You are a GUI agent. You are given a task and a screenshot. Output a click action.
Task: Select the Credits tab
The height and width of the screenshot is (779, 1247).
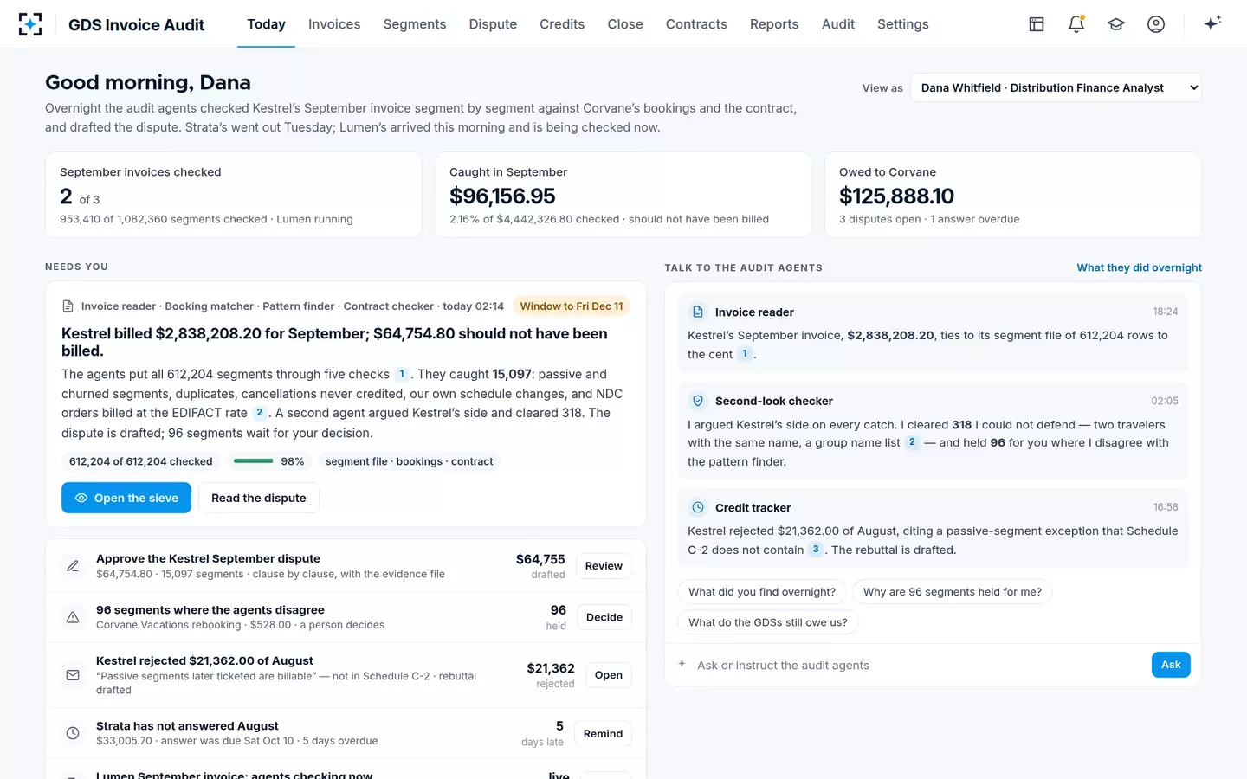[x=562, y=24]
